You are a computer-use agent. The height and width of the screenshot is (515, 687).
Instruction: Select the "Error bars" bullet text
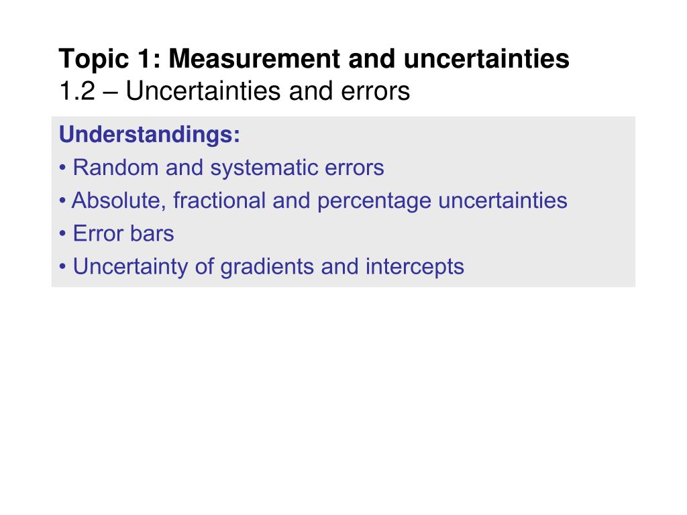click(x=123, y=233)
